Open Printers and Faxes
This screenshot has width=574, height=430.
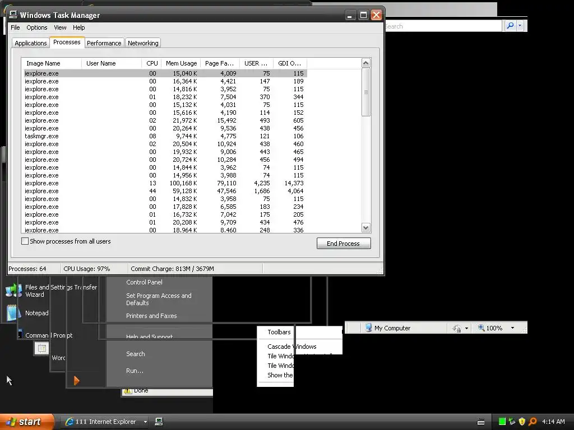(x=151, y=316)
